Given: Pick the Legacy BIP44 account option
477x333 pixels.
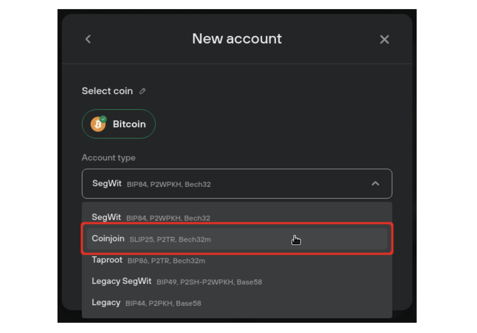Looking at the screenshot, I should [237, 303].
